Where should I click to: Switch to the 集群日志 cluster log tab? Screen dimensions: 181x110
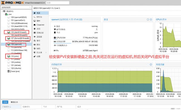tap(14, 102)
